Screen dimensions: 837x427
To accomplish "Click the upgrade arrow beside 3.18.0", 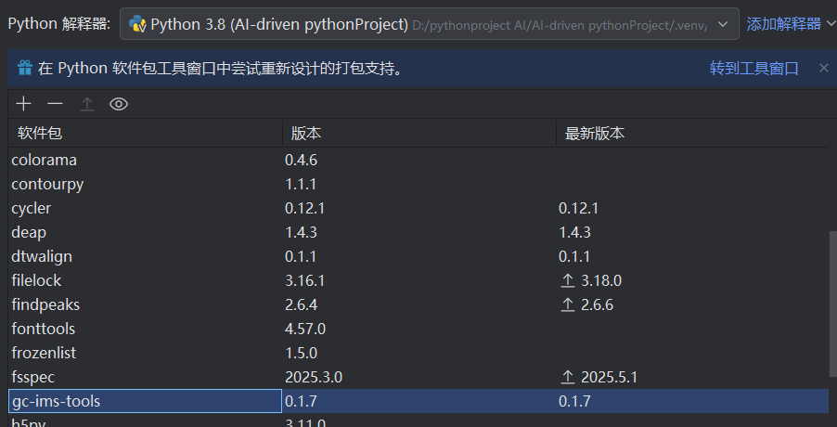I will click(x=567, y=280).
